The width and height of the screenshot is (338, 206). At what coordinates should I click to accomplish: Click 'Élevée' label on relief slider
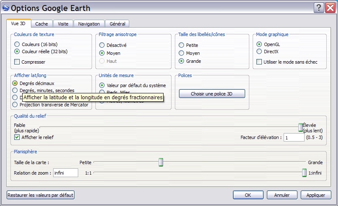tap(309, 125)
